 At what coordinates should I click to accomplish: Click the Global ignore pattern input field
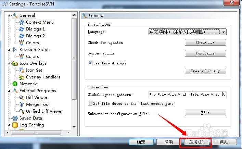(187, 95)
